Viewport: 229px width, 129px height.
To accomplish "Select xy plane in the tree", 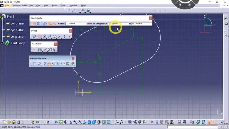I will pyautogui.click(x=18, y=23).
